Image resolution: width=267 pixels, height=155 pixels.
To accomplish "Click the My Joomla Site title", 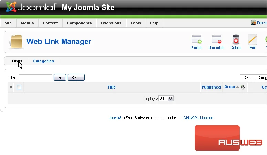I will pos(88,8).
